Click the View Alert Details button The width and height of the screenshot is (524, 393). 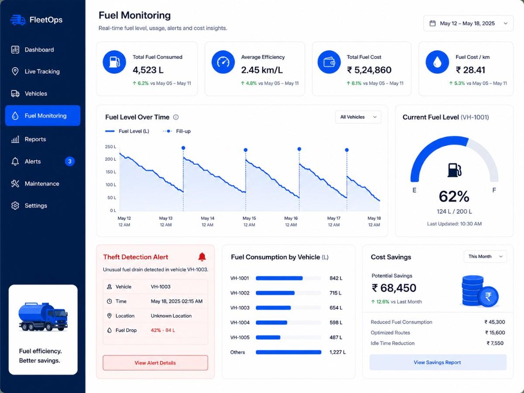[x=155, y=363]
